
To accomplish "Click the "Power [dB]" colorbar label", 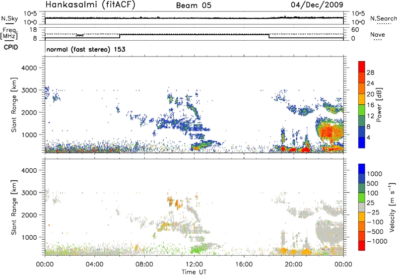I will [379, 105].
